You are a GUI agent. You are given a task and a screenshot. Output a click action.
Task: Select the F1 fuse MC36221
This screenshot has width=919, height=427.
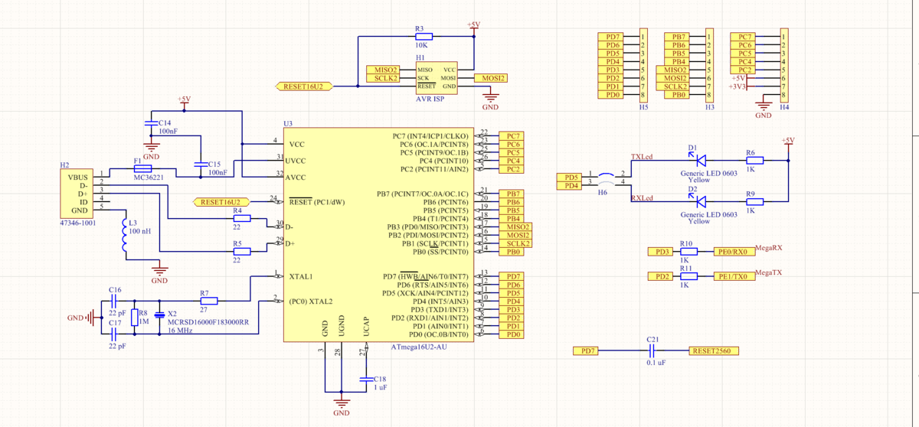click(142, 168)
